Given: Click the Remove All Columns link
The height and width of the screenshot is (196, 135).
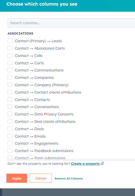Looking at the screenshot, I should click(x=69, y=178).
